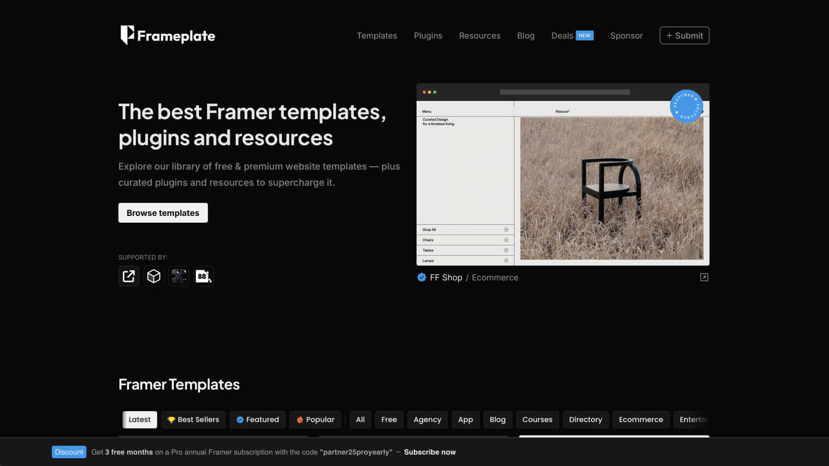The width and height of the screenshot is (829, 466).
Task: Open the featured FF Shop template preview
Action: [563, 174]
